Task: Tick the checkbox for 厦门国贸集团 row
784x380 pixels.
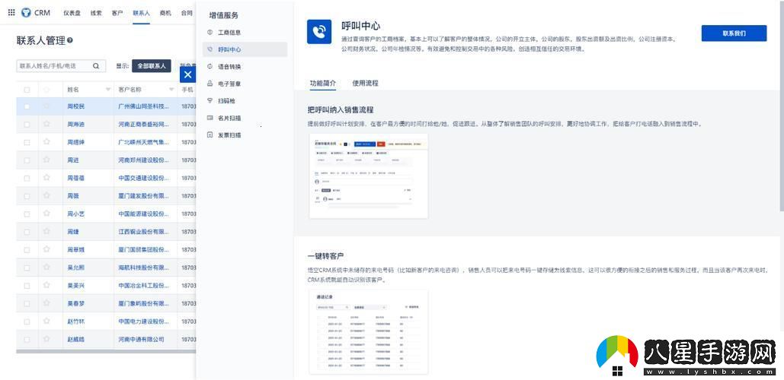Action: (27, 250)
